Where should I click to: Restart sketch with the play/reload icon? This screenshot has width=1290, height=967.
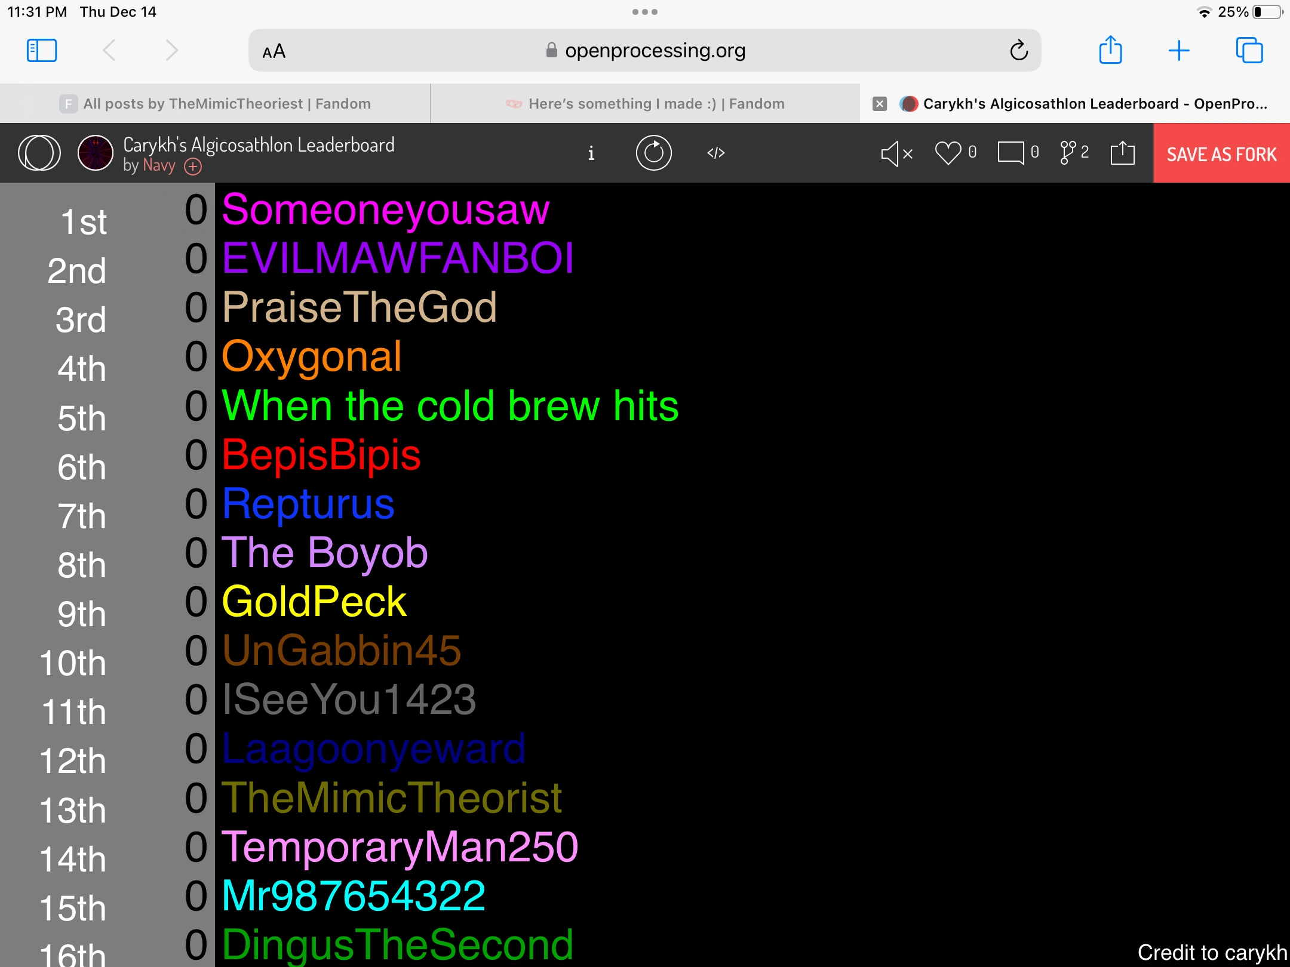(x=653, y=153)
